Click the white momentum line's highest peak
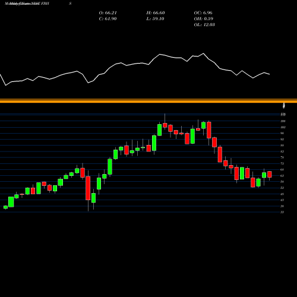The height and width of the screenshot is (297, 297). pyautogui.click(x=203, y=53)
